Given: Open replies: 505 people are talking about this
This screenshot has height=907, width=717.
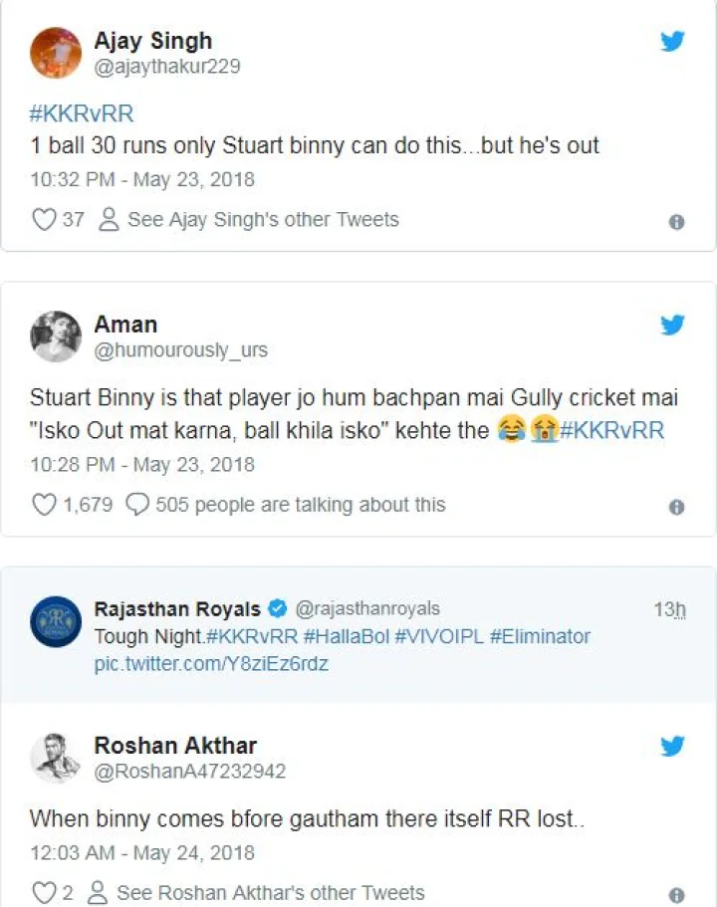Looking at the screenshot, I should 287,505.
